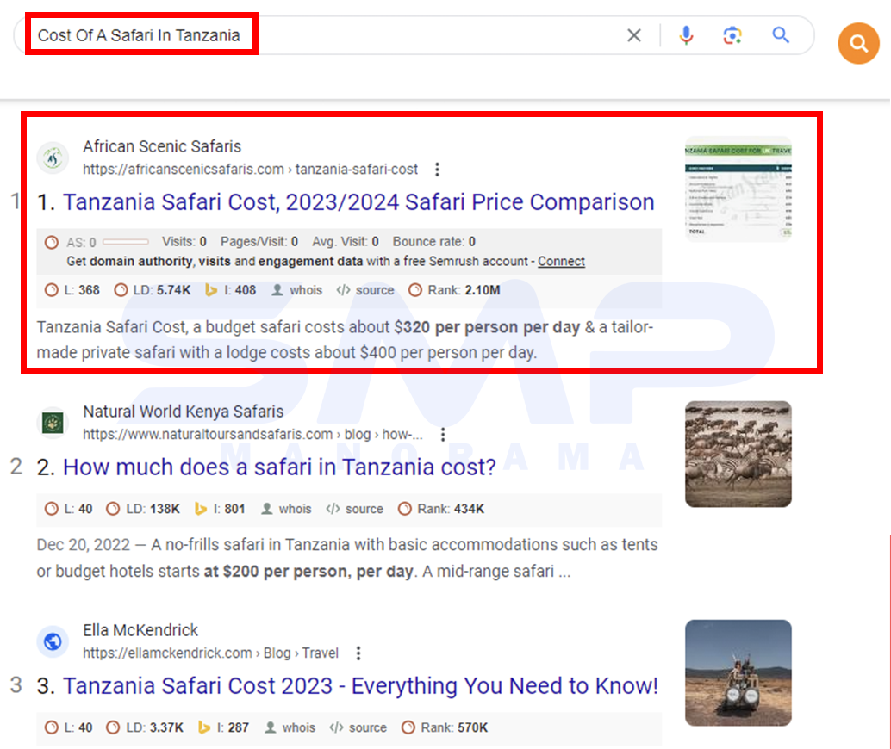The width and height of the screenshot is (891, 749).
Task: View source for Ella McKendrick result
Action: 358,727
